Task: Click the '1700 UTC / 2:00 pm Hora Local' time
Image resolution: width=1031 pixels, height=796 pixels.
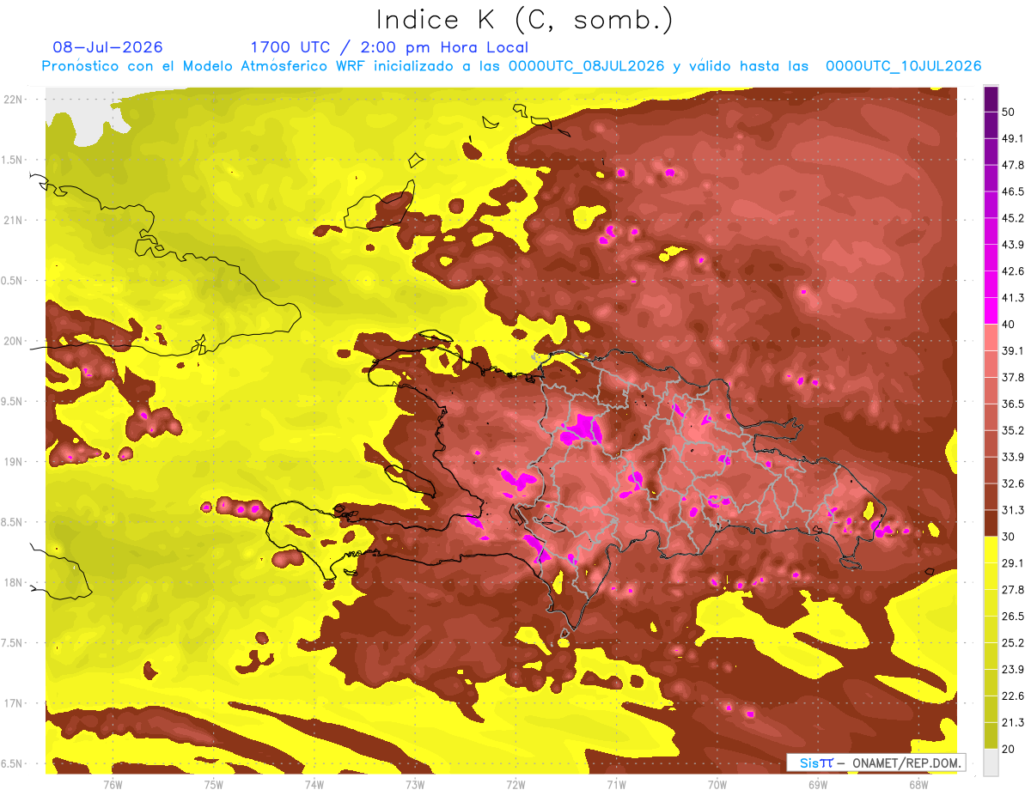Action: (389, 47)
